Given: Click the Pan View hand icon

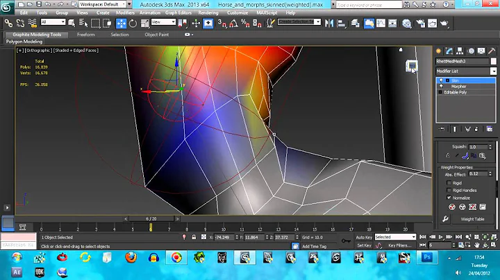Looking at the screenshot, I should (476, 245).
